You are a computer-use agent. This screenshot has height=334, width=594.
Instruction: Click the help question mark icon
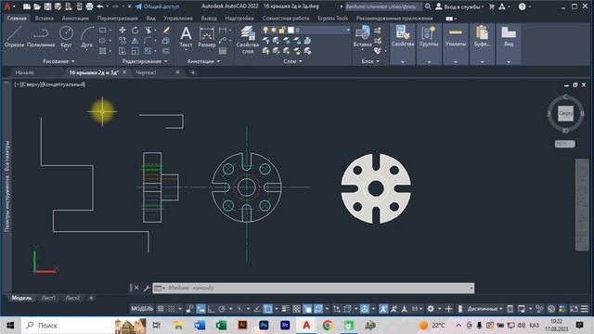point(522,6)
